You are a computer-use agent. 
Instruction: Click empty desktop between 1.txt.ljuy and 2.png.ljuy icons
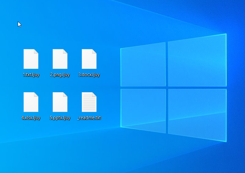tap(45, 59)
